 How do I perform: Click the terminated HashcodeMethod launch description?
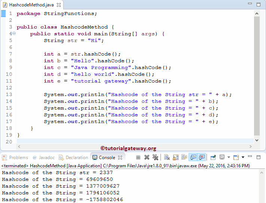pos(126,166)
